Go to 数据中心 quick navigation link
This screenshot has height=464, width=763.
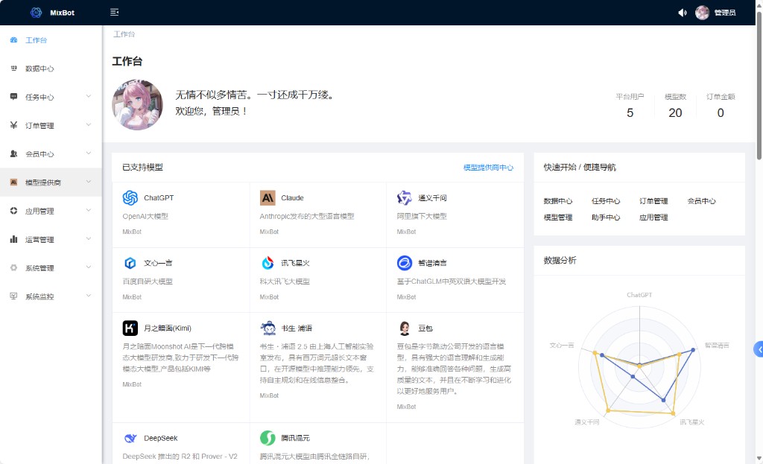click(x=557, y=201)
